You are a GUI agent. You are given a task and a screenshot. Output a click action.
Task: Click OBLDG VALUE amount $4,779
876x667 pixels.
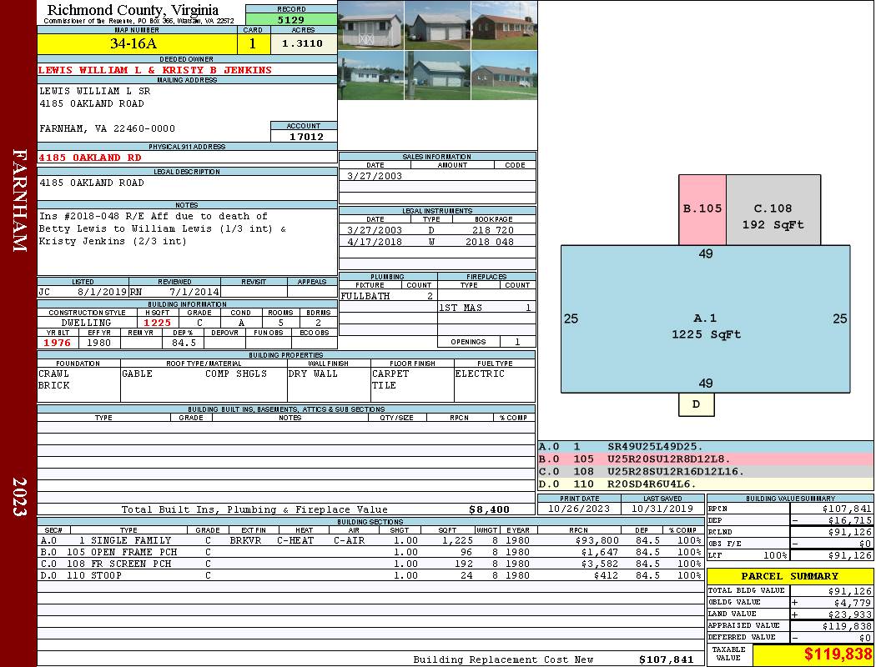tap(852, 603)
